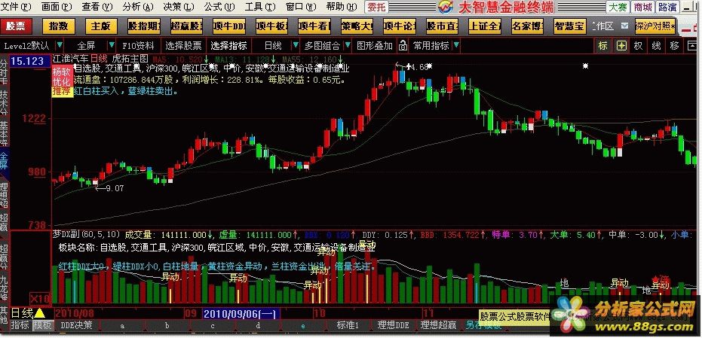The width and height of the screenshot is (702, 338).
Task: Click the 策略大 toolbar button
Action: tap(357, 26)
